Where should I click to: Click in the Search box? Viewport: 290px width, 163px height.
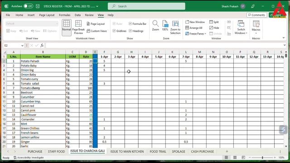(x=146, y=6)
